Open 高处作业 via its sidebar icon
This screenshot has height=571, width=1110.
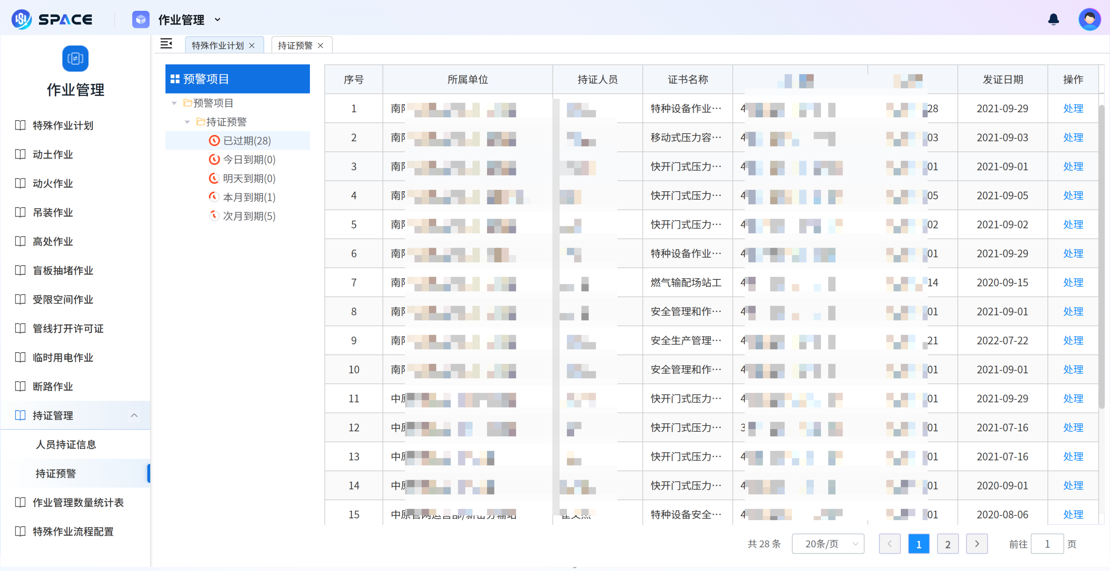point(20,241)
